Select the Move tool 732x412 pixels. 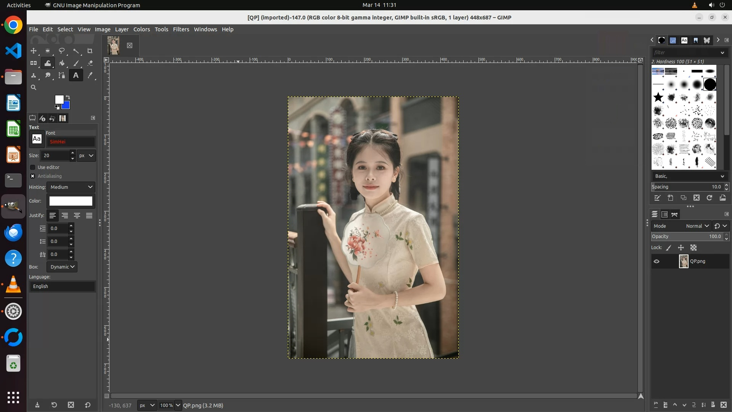(x=34, y=51)
